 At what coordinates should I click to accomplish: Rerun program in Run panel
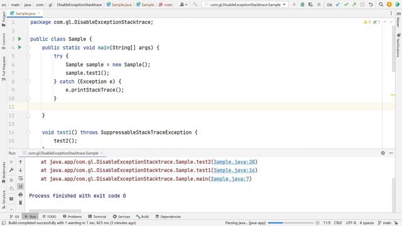[x=11, y=162]
